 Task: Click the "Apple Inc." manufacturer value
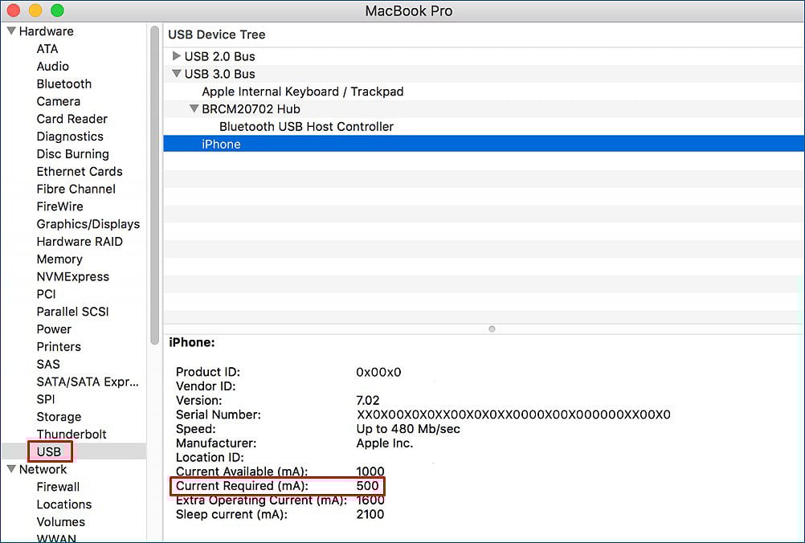(385, 443)
